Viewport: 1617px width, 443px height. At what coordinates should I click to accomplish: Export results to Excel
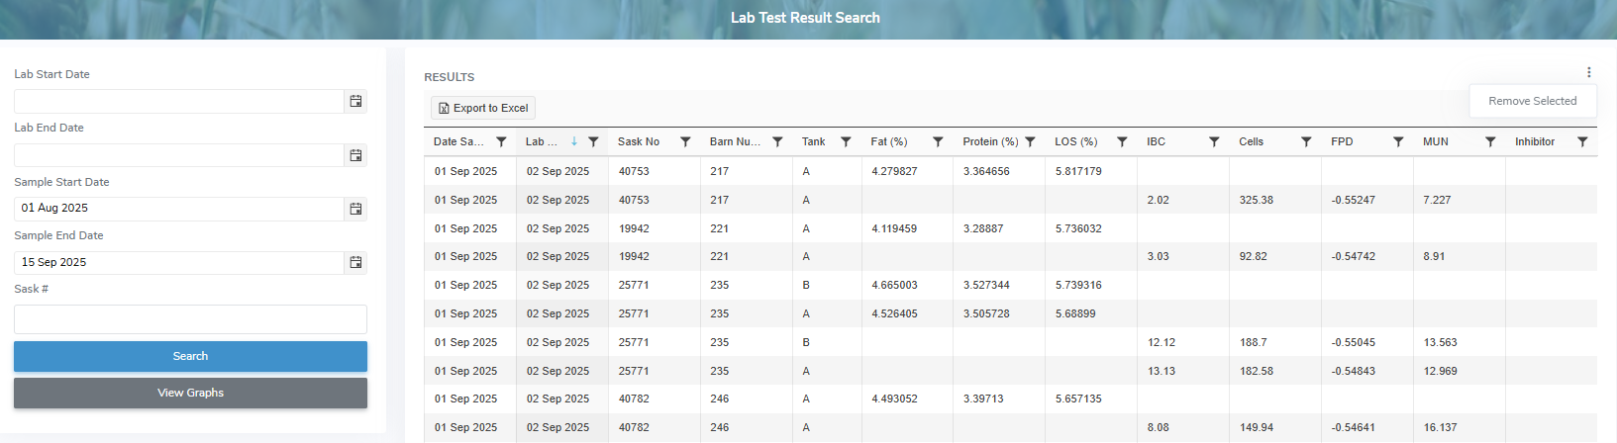[x=483, y=108]
